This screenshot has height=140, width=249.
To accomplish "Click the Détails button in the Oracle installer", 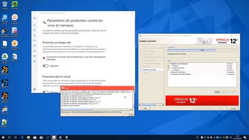I will tap(217, 92).
